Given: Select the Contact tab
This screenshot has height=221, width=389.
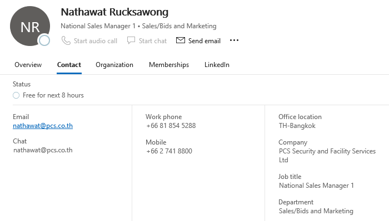Looking at the screenshot, I should [69, 65].
